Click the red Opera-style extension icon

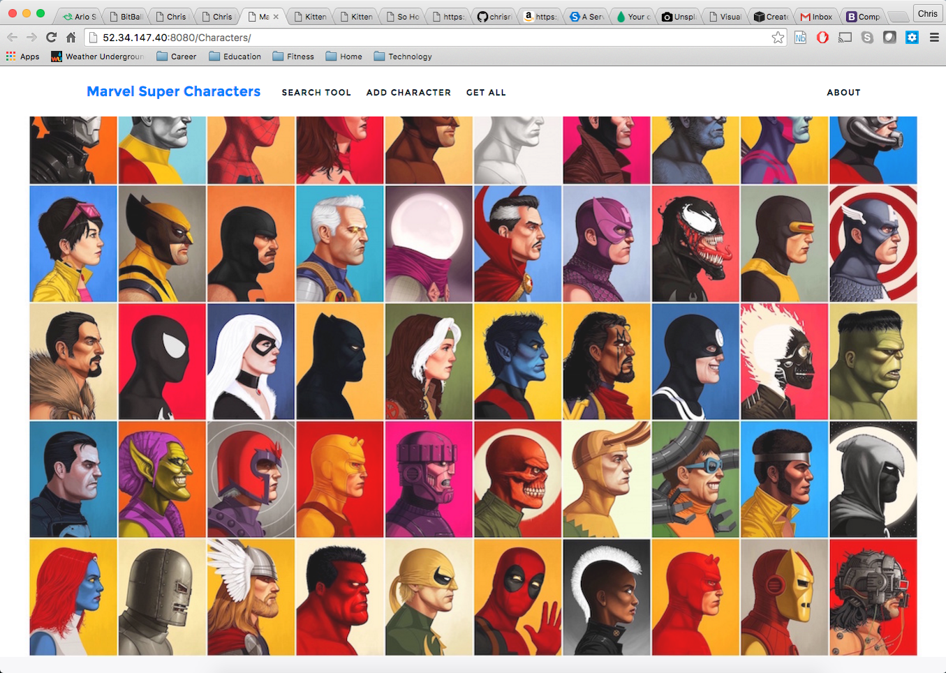822,38
